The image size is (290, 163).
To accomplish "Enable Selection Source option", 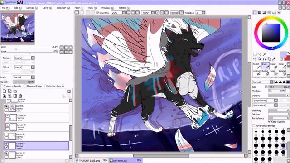I will coord(45,86).
